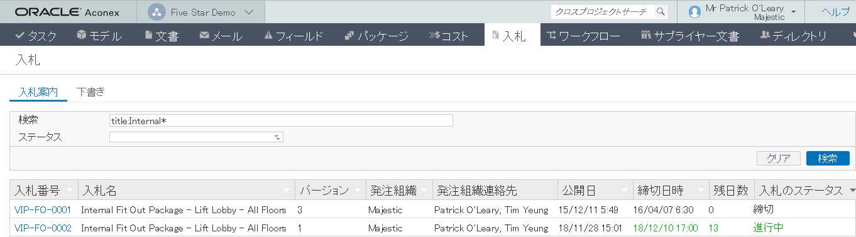Select the 入札案内 tab
Screen dimensions: 856x237
(38, 92)
